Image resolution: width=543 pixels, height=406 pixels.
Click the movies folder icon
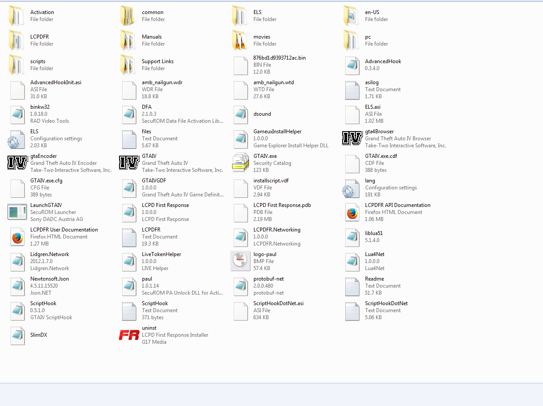click(x=240, y=40)
